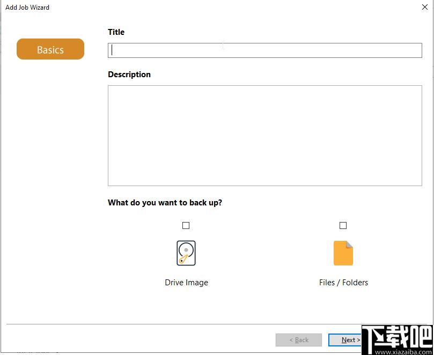Viewport: 434px width, 355px height.
Task: Click the Drive Image hard disk icon
Action: pos(186,253)
